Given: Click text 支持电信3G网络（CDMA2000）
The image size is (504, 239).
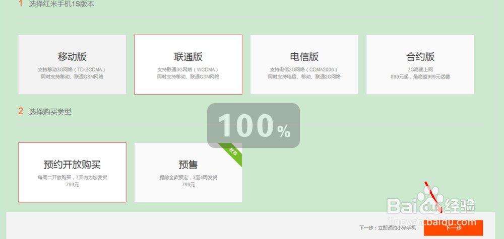Looking at the screenshot, I should click(304, 69).
